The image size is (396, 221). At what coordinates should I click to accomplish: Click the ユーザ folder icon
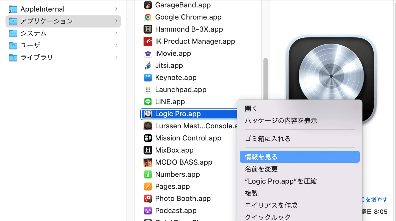(x=13, y=45)
